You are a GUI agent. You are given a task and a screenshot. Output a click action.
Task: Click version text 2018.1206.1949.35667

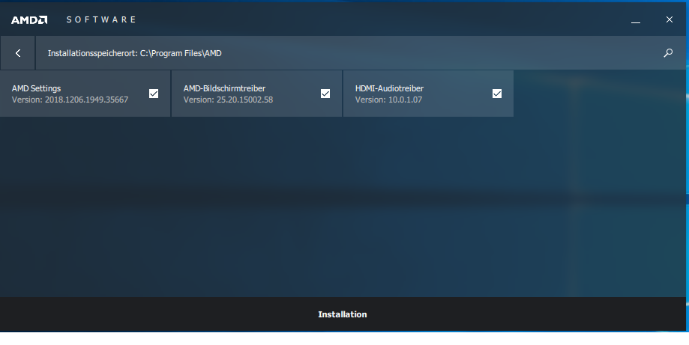[86, 100]
